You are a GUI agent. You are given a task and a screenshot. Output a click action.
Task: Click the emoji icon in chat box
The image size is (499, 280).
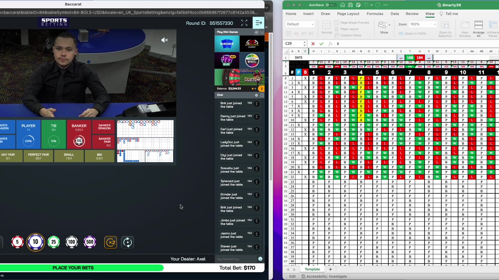260,259
